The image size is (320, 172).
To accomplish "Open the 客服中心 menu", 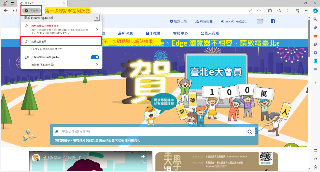I will 180,33.
